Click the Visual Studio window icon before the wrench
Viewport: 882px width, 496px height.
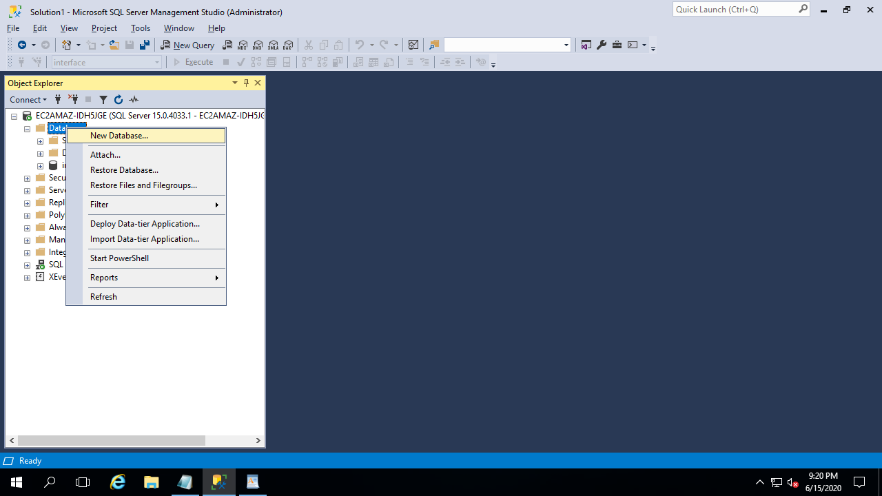point(586,45)
